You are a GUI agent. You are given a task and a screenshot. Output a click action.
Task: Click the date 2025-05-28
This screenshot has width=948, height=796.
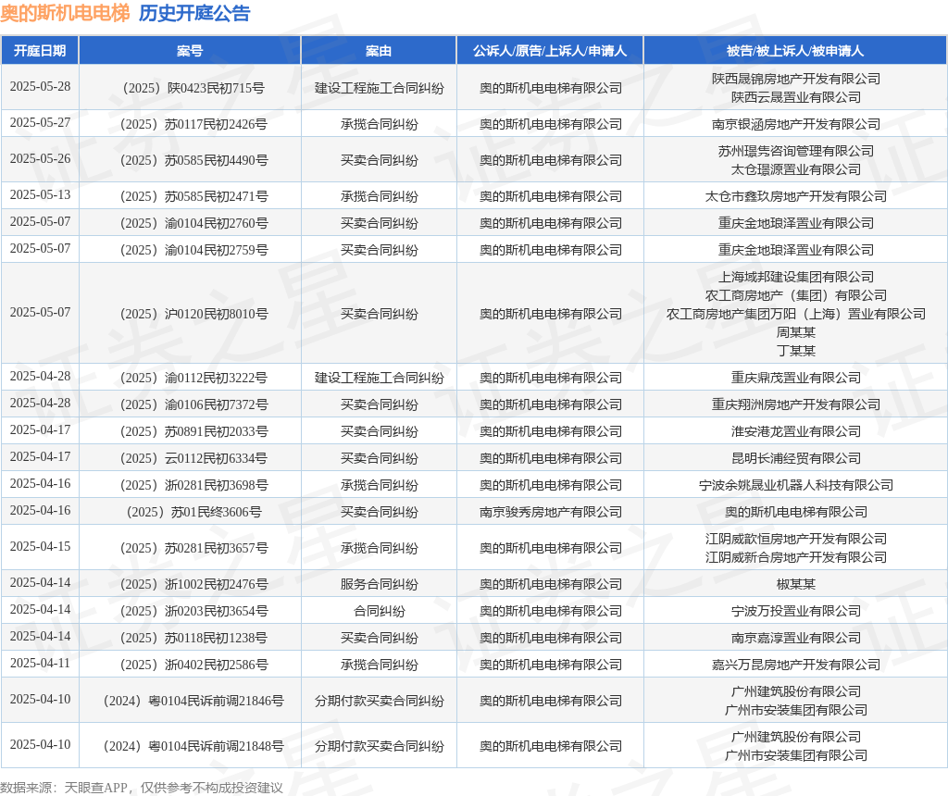click(40, 86)
